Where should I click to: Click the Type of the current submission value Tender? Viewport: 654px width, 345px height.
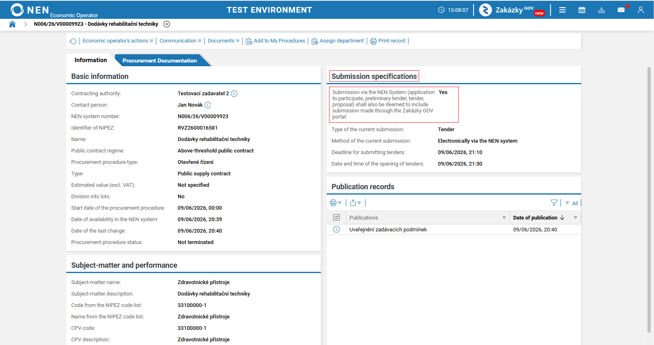(x=446, y=130)
